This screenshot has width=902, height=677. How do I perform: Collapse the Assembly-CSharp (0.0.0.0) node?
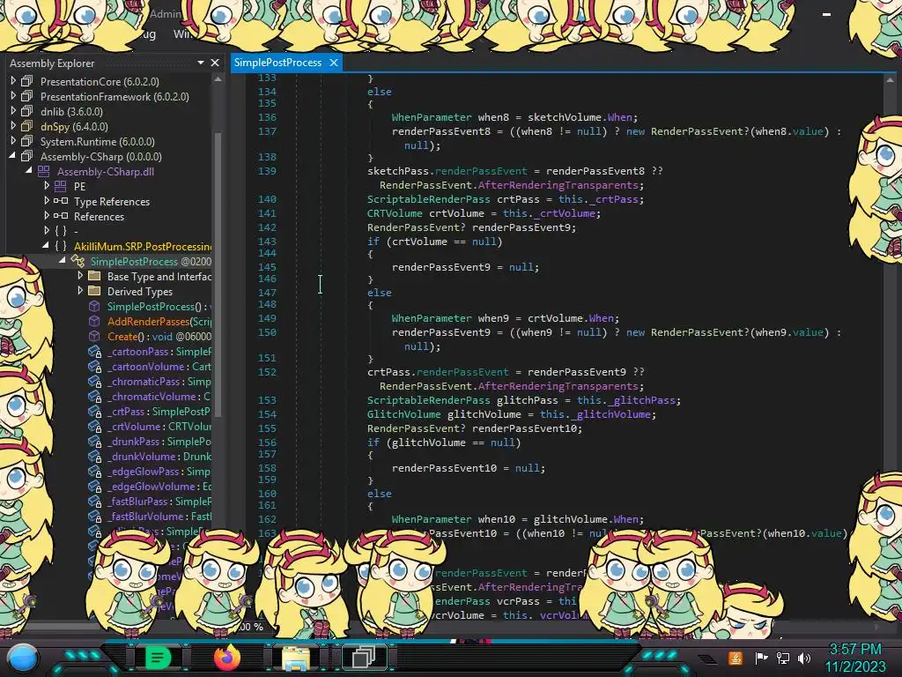click(x=12, y=156)
